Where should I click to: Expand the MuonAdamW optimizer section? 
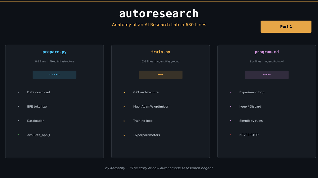pos(124,107)
